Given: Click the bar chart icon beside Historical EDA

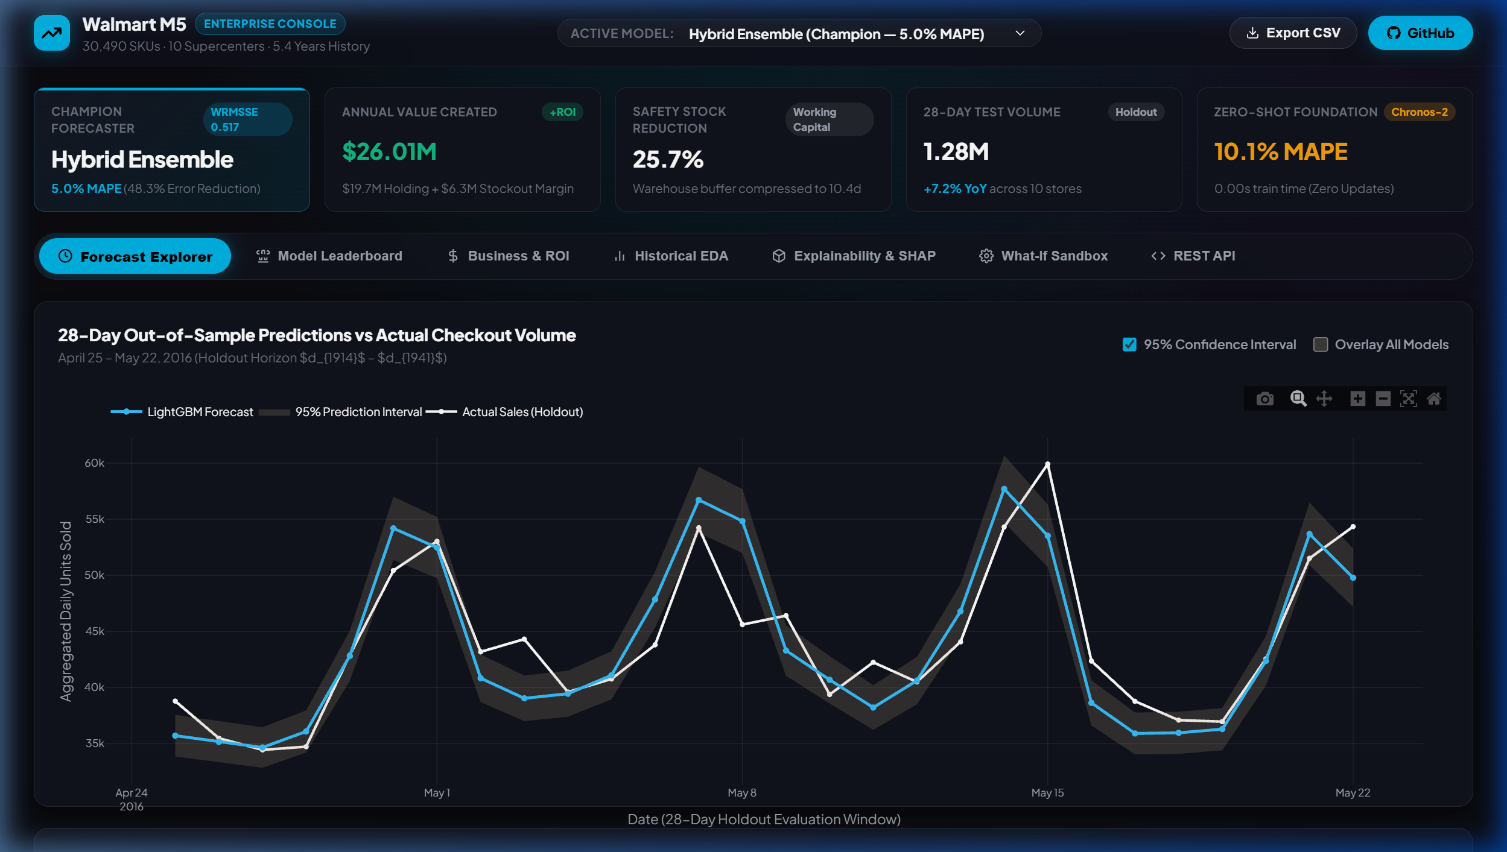Looking at the screenshot, I should click(x=620, y=256).
